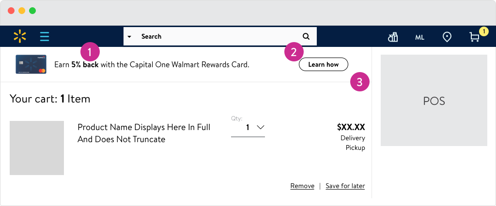The height and width of the screenshot is (206, 496).
Task: Click the ML account initials
Action: point(420,37)
